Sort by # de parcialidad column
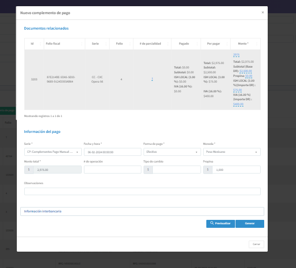The width and height of the screenshot is (296, 268). (152, 44)
